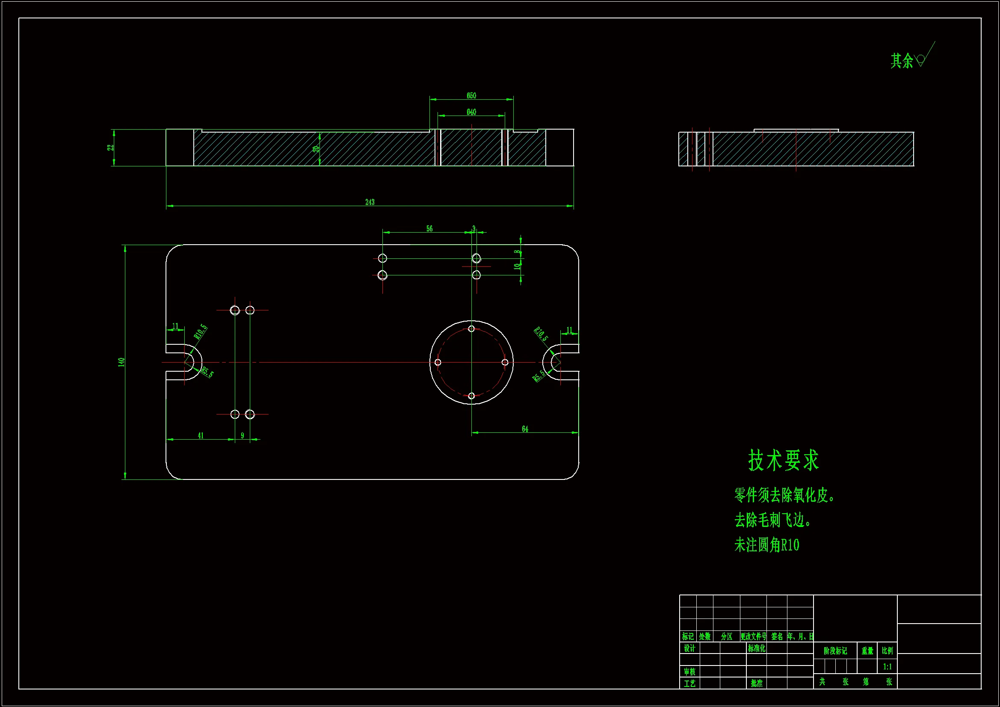Click the Ø50 diameter dimension label
Image resolution: width=1000 pixels, height=707 pixels.
coord(471,95)
